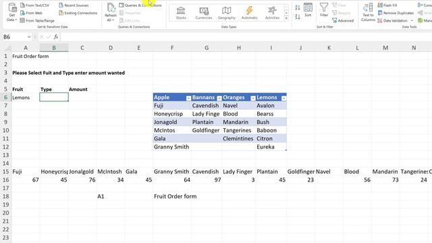Expand the Data Validation dropdown arrow
Image resolution: width=432 pixels, height=243 pixels.
412,21
